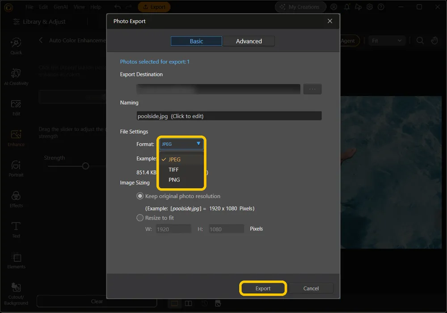Open the Help menu

[96, 7]
